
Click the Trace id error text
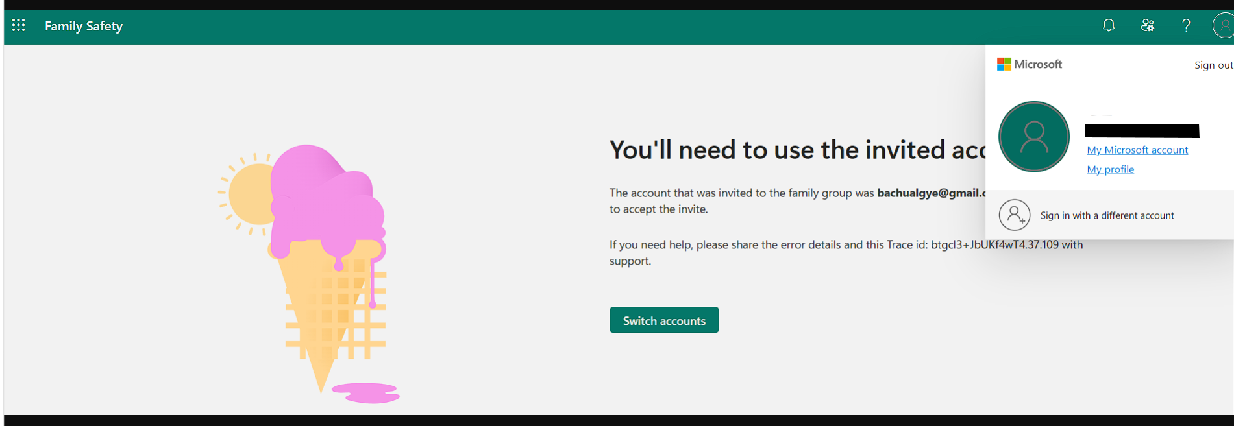846,252
